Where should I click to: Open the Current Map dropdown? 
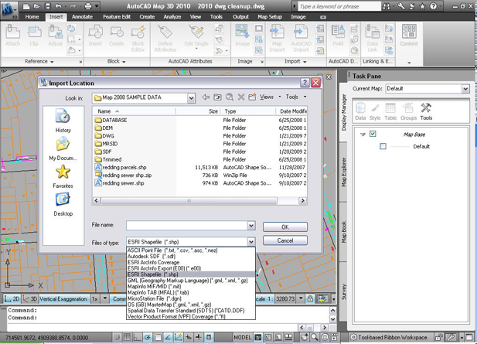click(465, 89)
